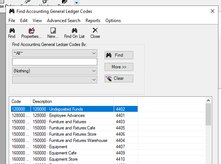Click the value 4406 in the list
This screenshot has width=221, height=164.
click(120, 134)
